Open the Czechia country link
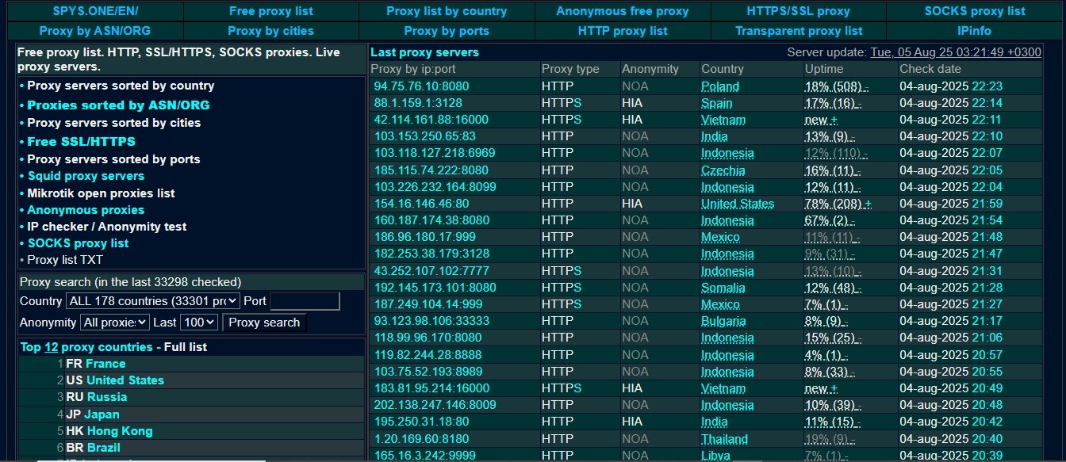The image size is (1066, 462). [723, 170]
